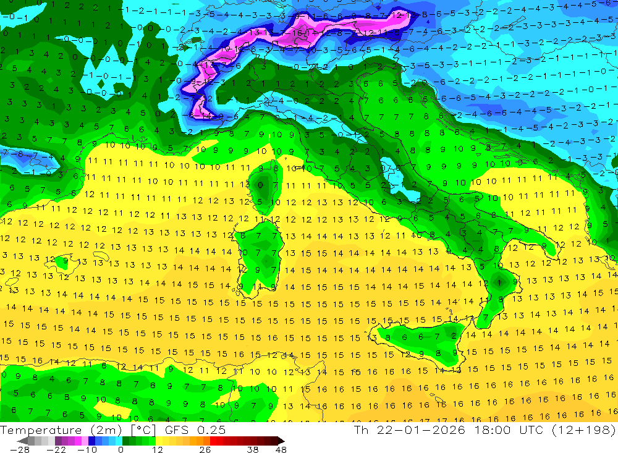Image resolution: width=618 pixels, height=453 pixels.
Task: Click the dark blue segment at -10 on color bar
Action: pos(91,441)
